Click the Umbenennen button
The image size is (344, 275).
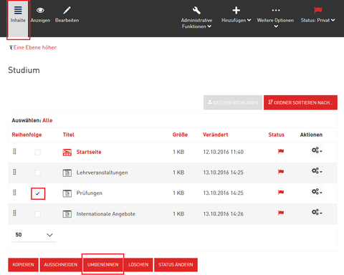coord(102,265)
